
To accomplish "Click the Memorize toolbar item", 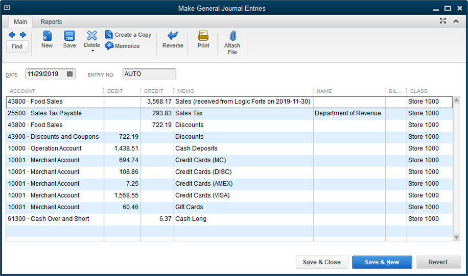I will (x=123, y=46).
